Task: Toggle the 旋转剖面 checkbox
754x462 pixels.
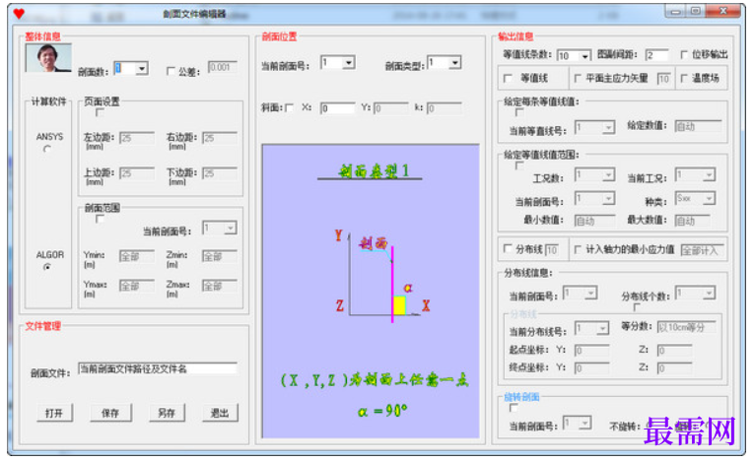Action: [514, 408]
